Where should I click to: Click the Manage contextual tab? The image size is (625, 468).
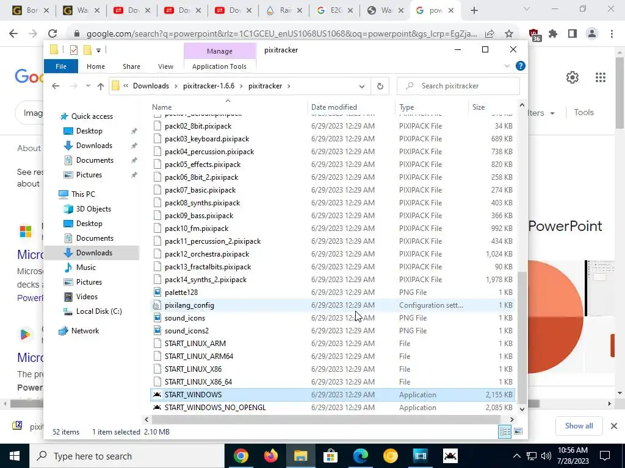(220, 51)
